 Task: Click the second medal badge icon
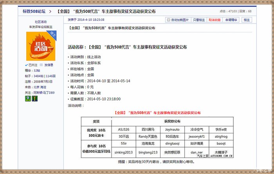click(34, 99)
